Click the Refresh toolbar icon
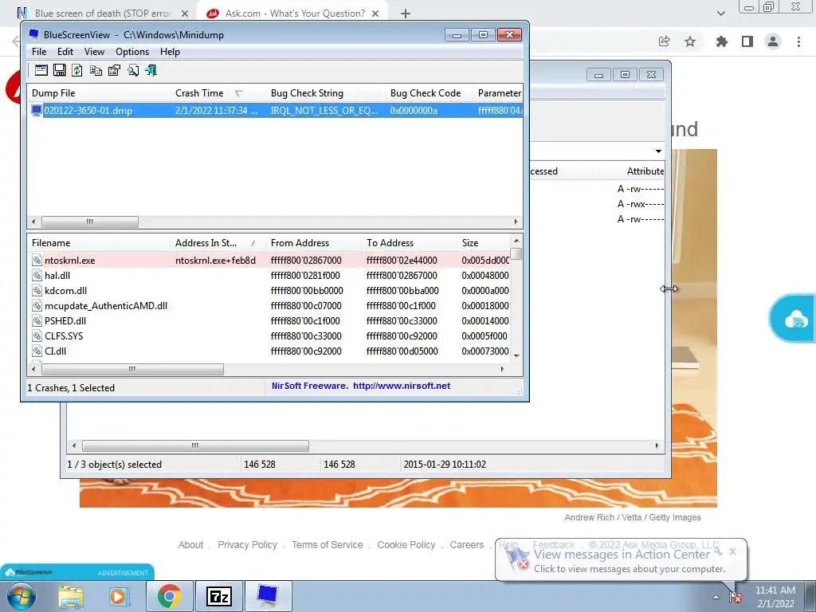 [77, 70]
